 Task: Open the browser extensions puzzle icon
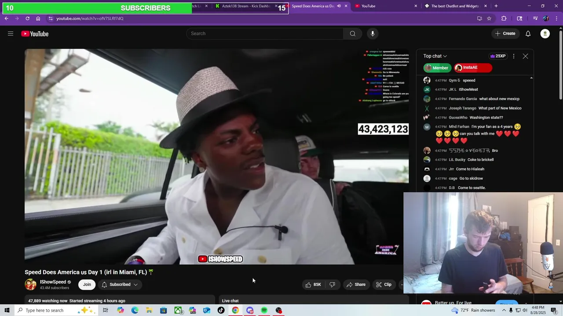[x=504, y=18]
